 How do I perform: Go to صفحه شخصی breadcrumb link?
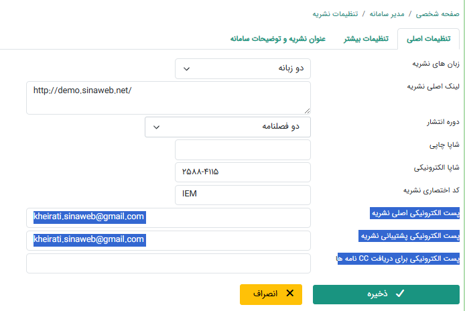(x=438, y=13)
